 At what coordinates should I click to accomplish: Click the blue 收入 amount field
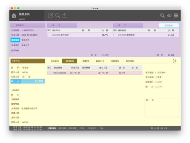(x=28, y=81)
